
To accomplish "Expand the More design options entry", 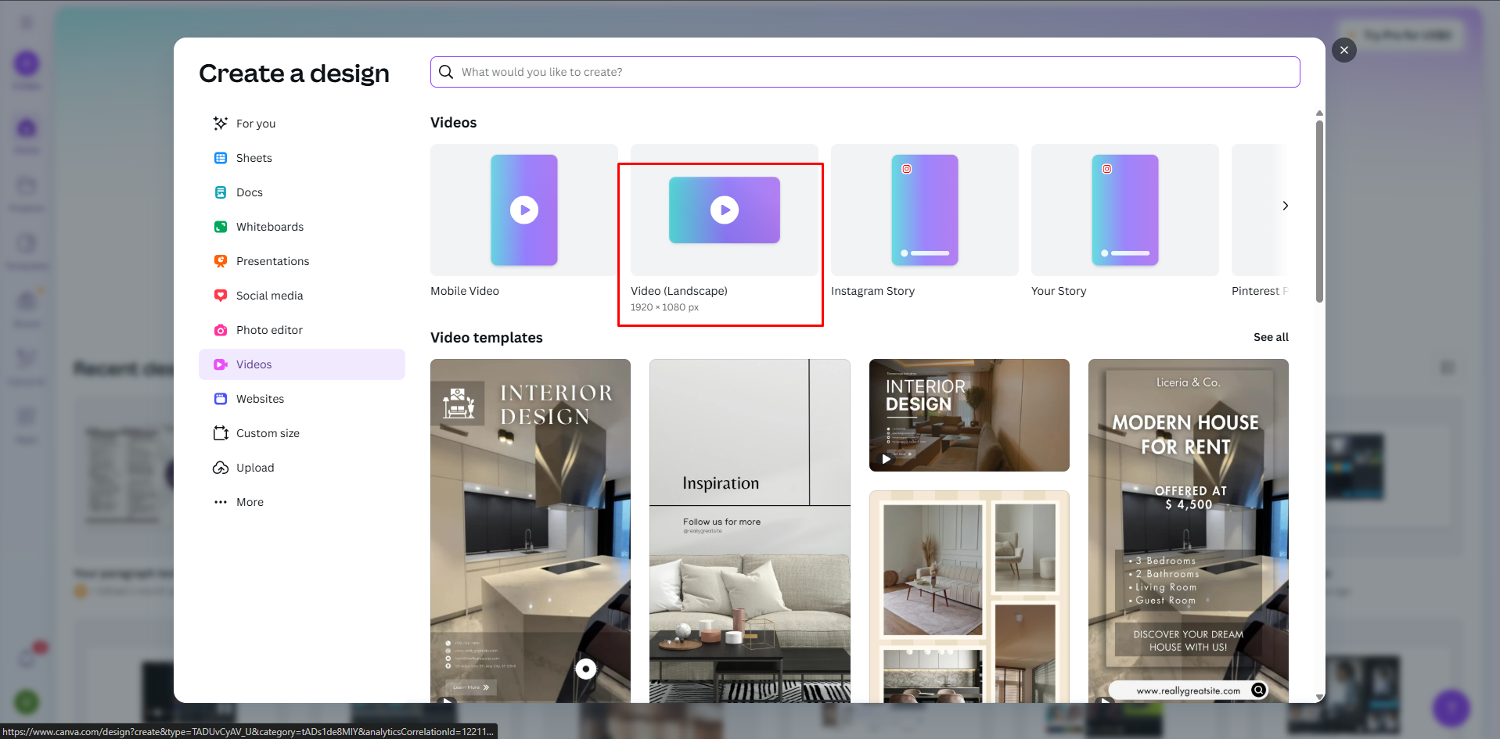I will [250, 501].
